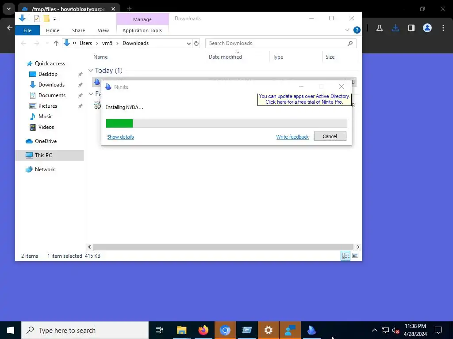Image resolution: width=453 pixels, height=339 pixels.
Task: Click the Ninite taskbar icon
Action: 312,330
